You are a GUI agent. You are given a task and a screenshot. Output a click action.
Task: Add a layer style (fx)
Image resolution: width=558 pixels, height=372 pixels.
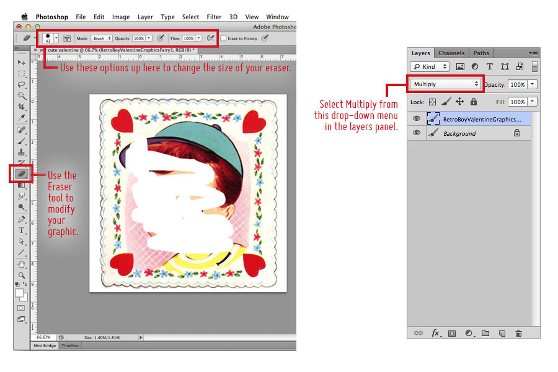(436, 333)
